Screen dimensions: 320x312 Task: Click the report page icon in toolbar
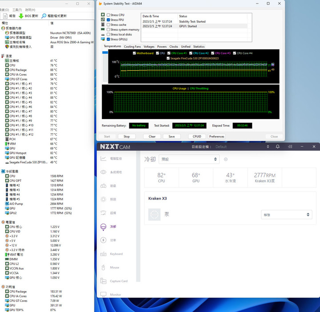click(5, 16)
